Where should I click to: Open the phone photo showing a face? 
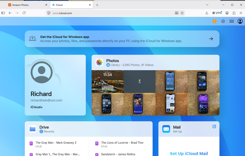(139, 104)
